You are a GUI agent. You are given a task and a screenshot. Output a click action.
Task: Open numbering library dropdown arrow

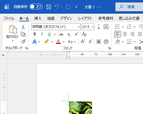[134, 27]
